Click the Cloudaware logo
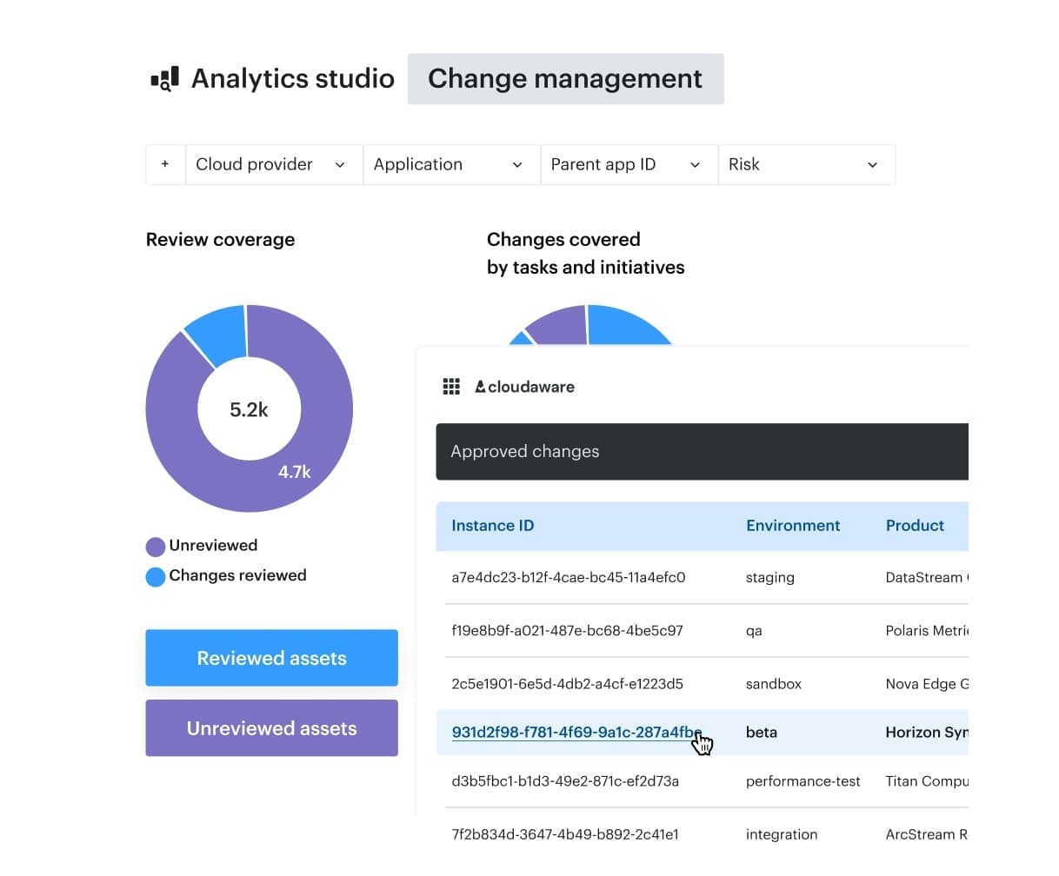 click(525, 387)
